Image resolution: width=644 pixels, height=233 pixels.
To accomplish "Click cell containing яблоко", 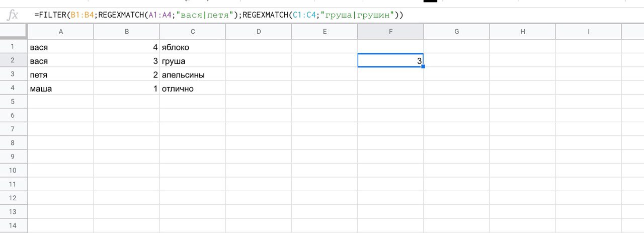I will click(x=193, y=47).
